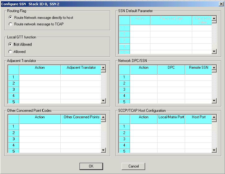This screenshot has width=225, height=174.
Task: Click row 2 Remote SSN cell
Action: 198,83
